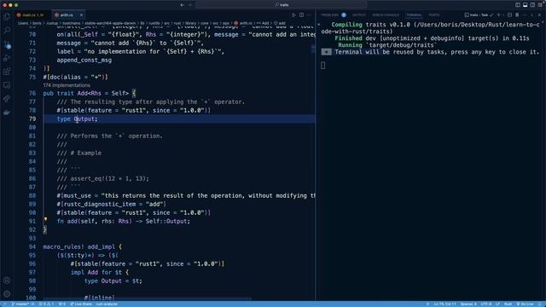Image resolution: width=546 pixels, height=307 pixels.
Task: Split the editor to the right
Action: coord(301,15)
